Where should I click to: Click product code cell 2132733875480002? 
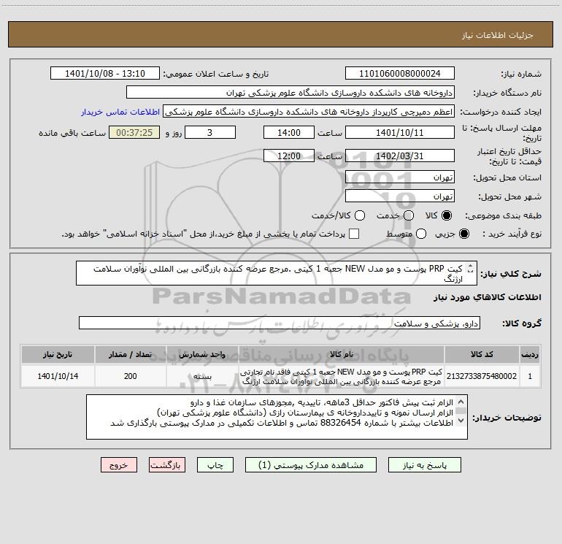482,376
